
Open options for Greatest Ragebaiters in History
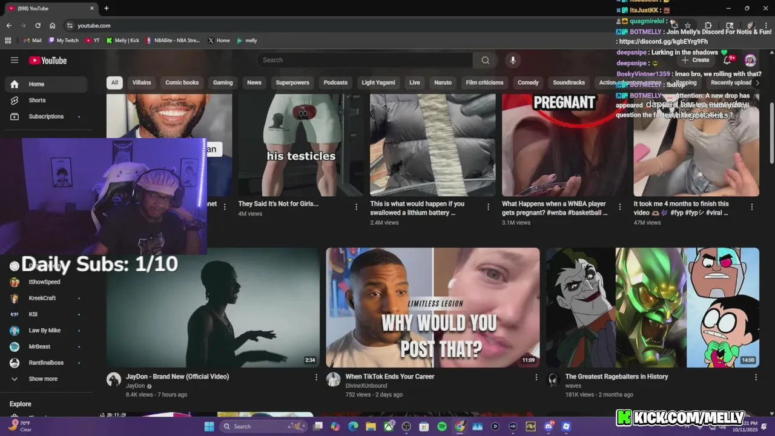(756, 377)
